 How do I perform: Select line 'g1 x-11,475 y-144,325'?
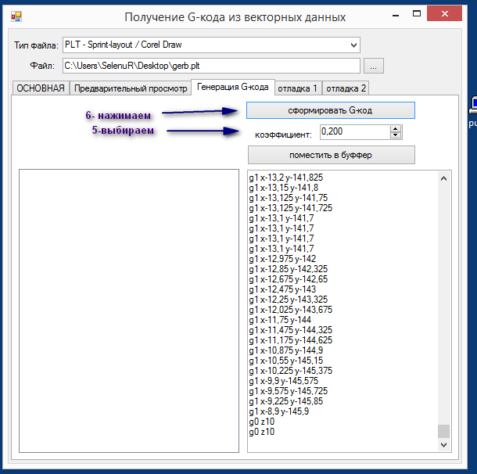coord(291,330)
